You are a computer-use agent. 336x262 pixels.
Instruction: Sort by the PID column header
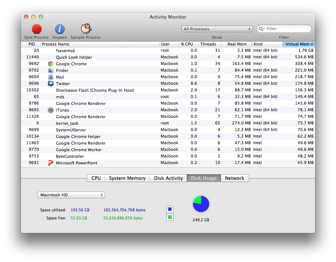31,44
